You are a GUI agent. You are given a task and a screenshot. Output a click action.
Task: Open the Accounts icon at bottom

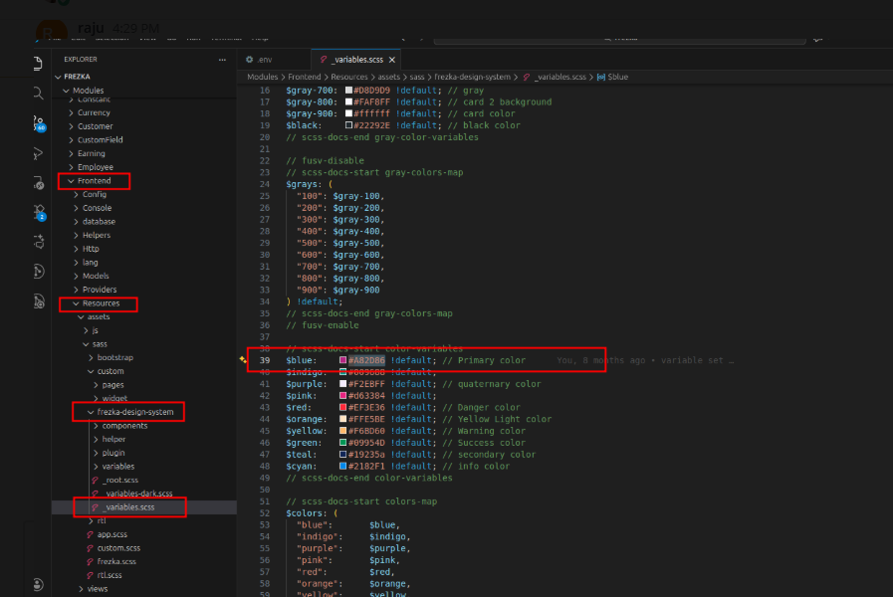[38, 584]
